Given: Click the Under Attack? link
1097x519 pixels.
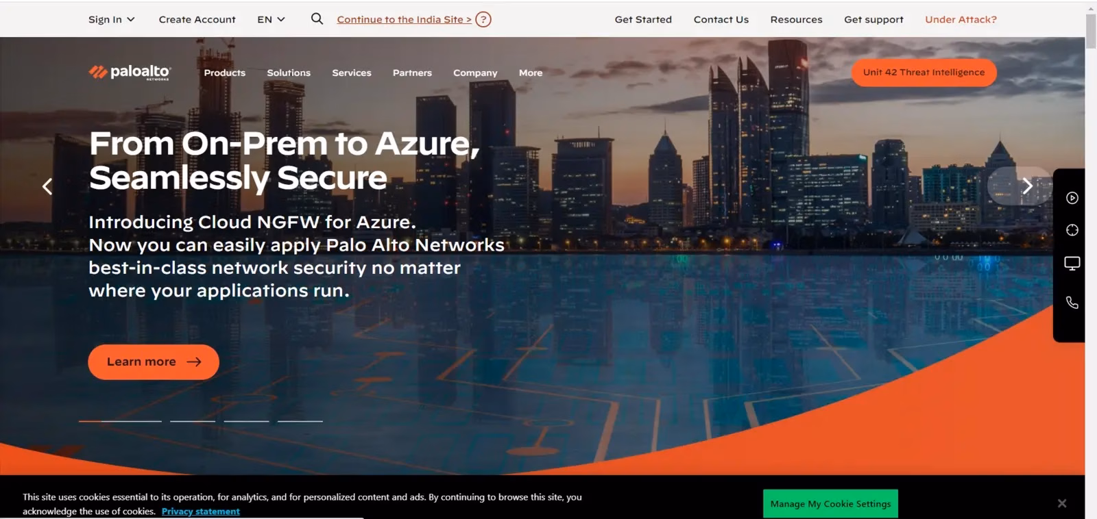Looking at the screenshot, I should (961, 19).
